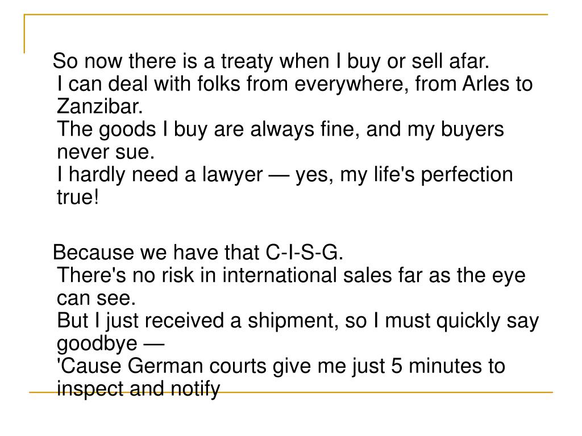
Task: Click the word 'goodbye'
Action: coord(97,345)
